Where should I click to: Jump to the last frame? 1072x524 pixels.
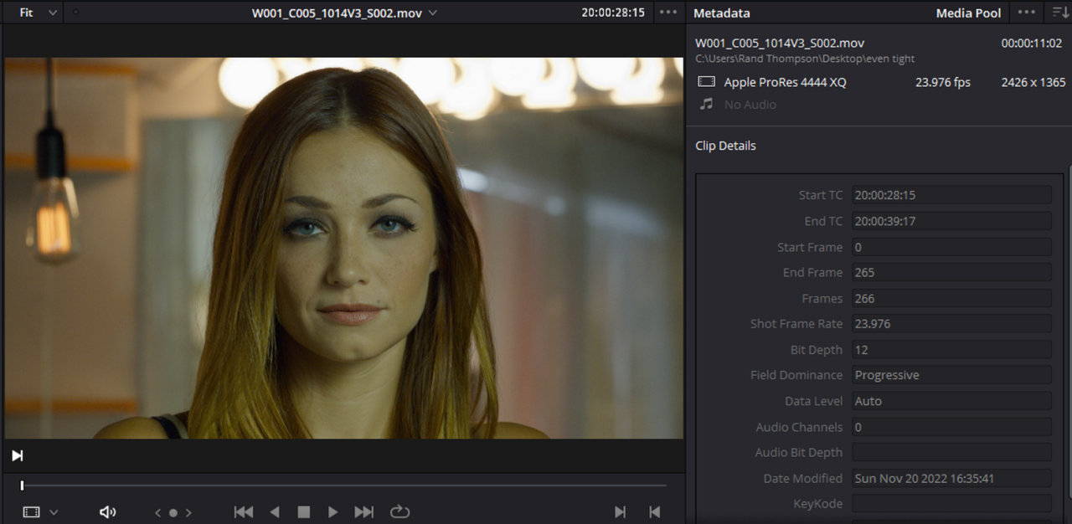(x=364, y=512)
